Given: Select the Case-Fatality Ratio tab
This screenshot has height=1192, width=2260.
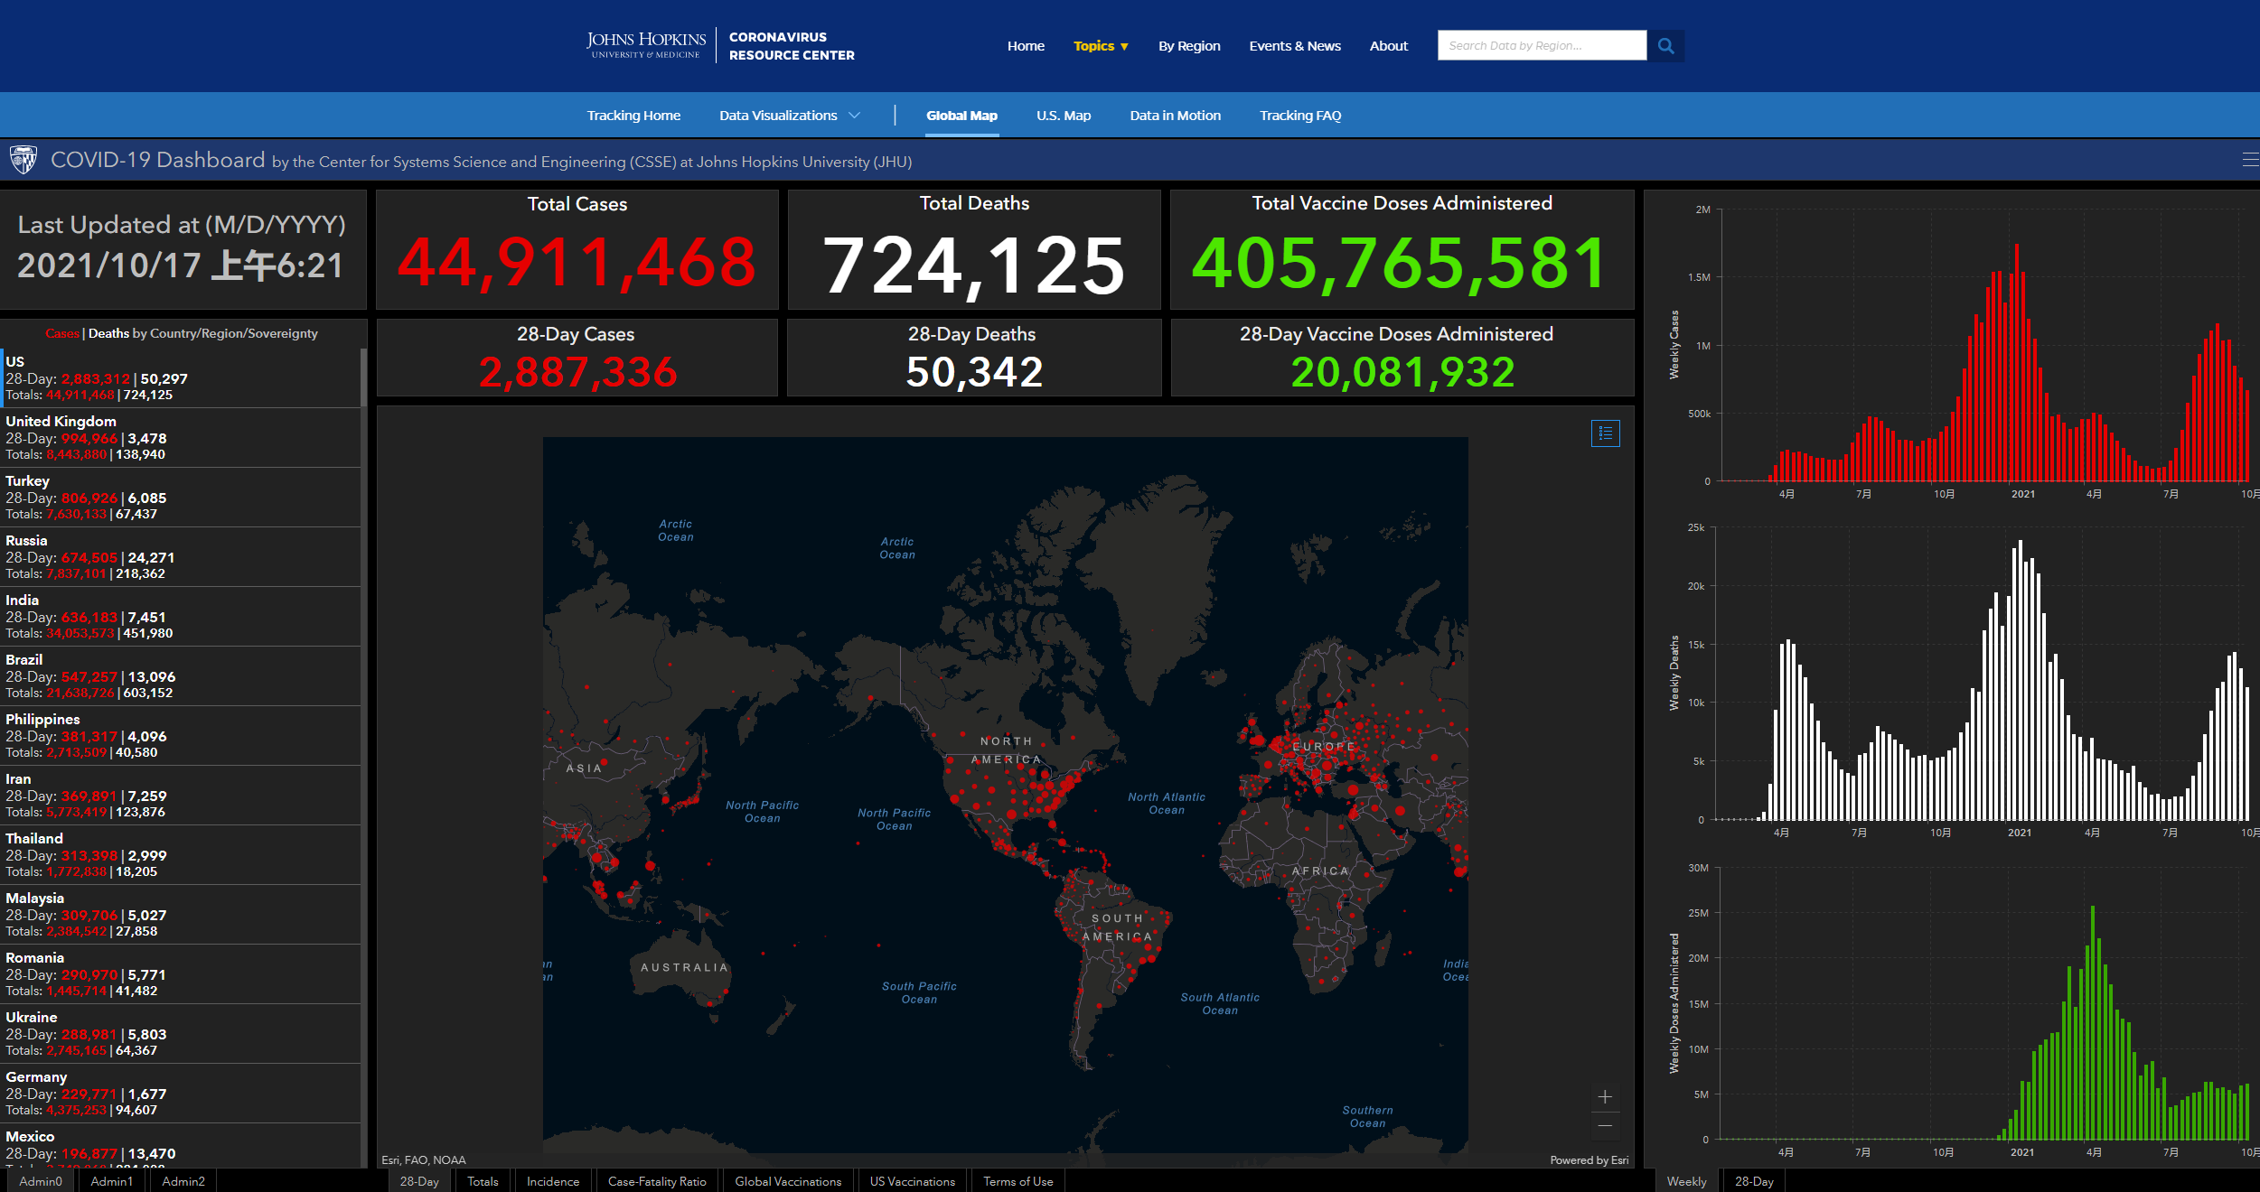Looking at the screenshot, I should pyautogui.click(x=657, y=1181).
